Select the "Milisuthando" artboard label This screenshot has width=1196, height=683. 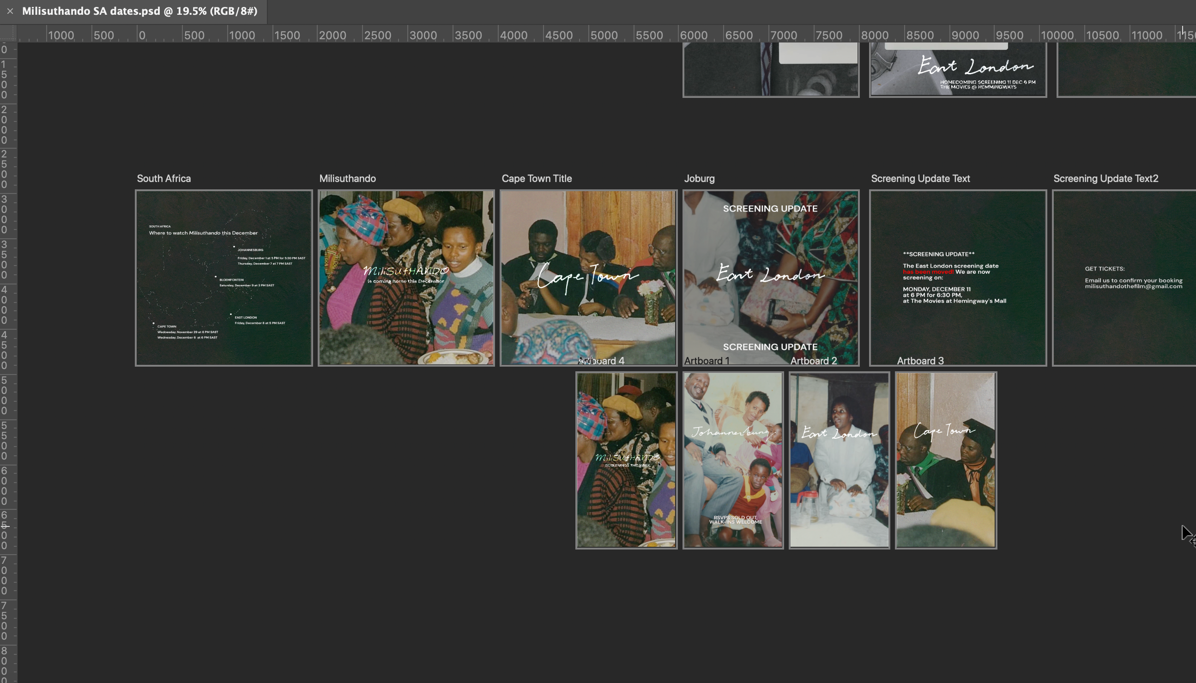click(x=347, y=178)
